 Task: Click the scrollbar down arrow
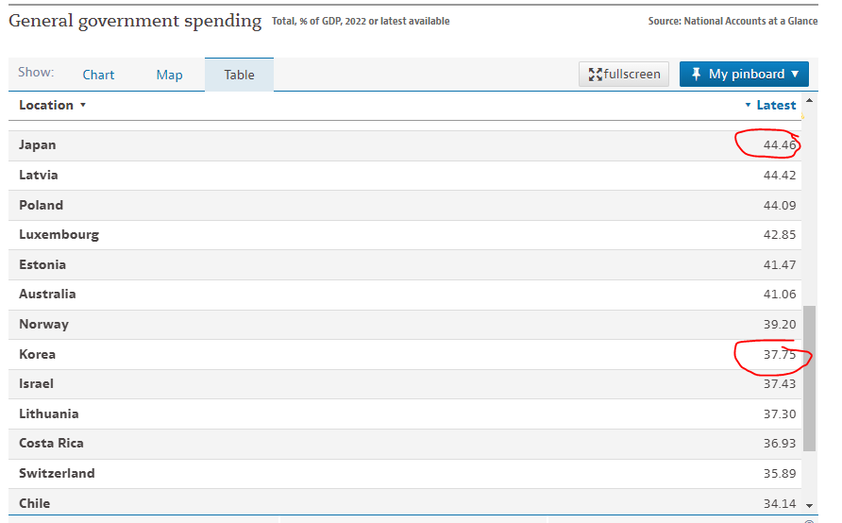809,506
